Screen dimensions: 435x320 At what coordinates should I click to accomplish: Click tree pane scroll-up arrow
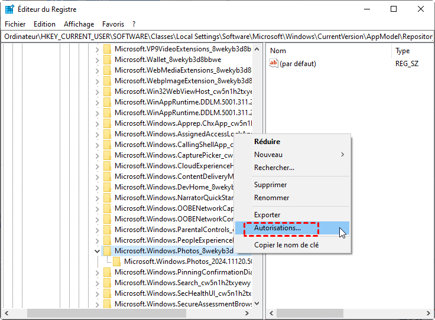[x=257, y=49]
